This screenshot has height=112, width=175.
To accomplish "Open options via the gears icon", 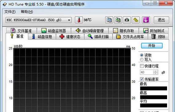I will coord(136,20).
